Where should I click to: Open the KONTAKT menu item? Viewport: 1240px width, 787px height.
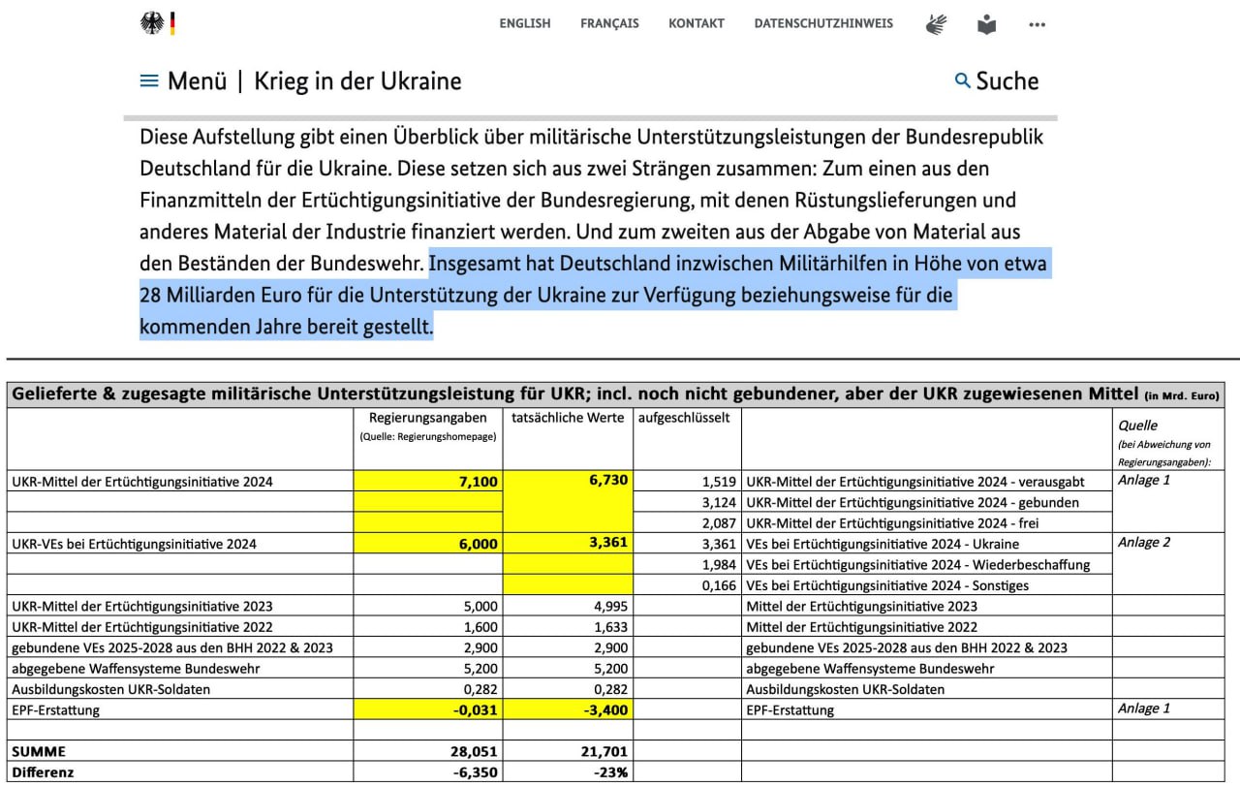click(696, 23)
